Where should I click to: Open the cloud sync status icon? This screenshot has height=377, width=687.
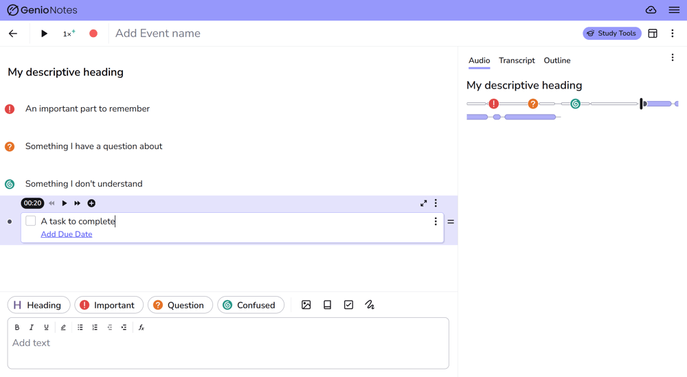tap(651, 10)
